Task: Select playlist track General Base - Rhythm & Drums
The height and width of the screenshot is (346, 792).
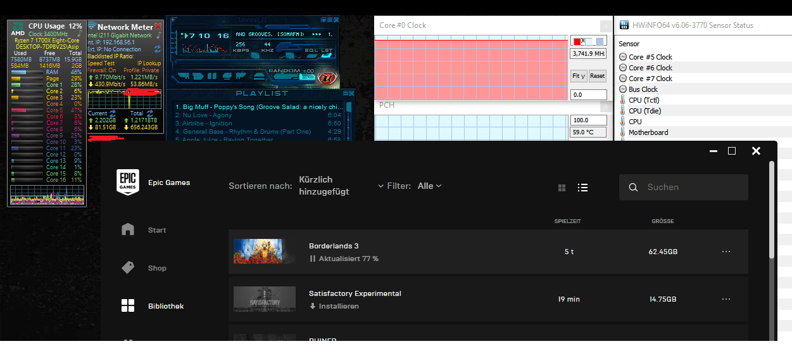Action: (258, 132)
